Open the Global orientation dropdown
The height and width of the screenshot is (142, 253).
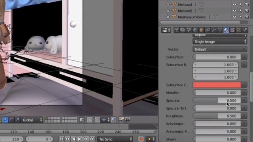[32, 120]
